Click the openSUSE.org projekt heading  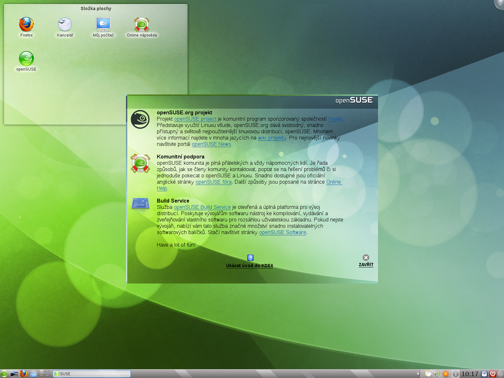click(x=184, y=113)
